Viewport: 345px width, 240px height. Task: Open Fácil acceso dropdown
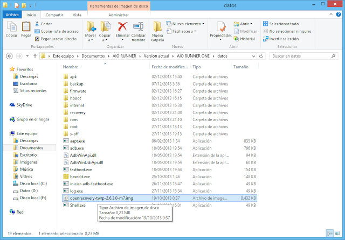pyautogui.click(x=181, y=31)
